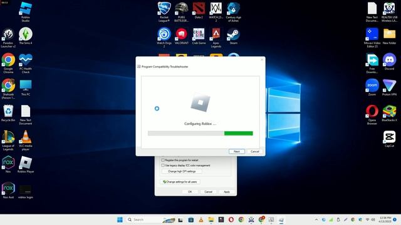Image resolution: width=401 pixels, height=225 pixels.
Task: Open Discord desktop shortcut
Action: 389,61
